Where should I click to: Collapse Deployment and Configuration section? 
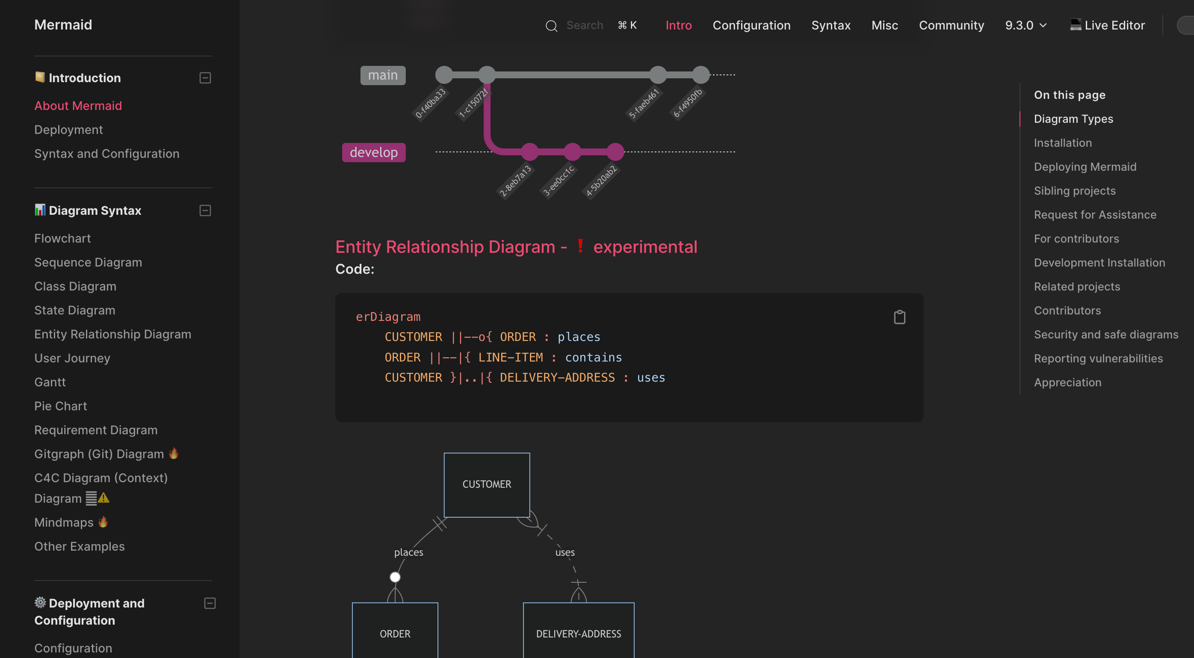point(210,603)
